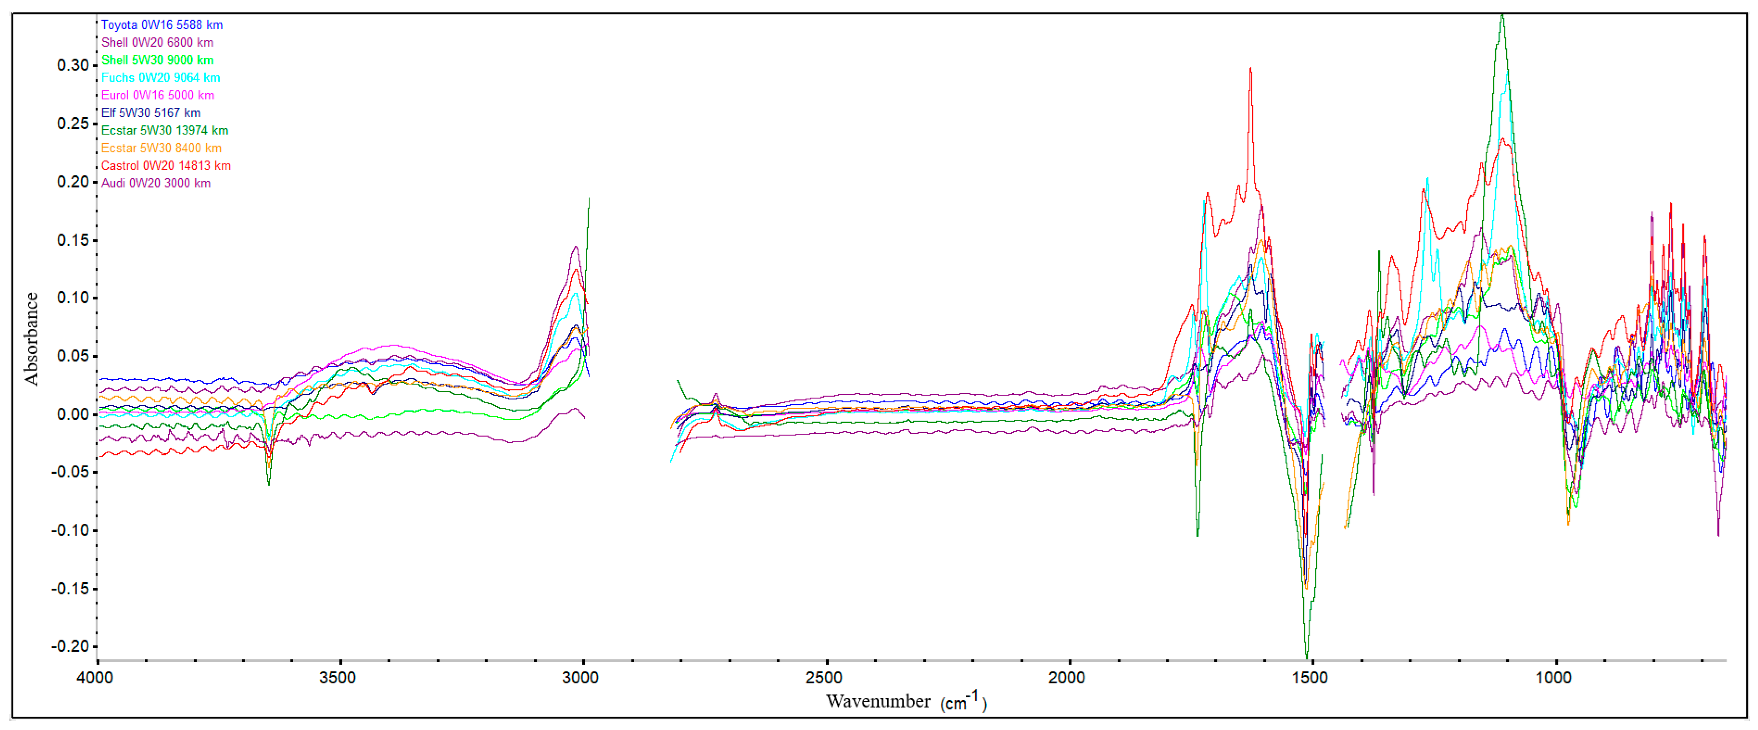The height and width of the screenshot is (730, 1758).
Task: Click the 0.30 absorbance tick label
Action: point(73,65)
